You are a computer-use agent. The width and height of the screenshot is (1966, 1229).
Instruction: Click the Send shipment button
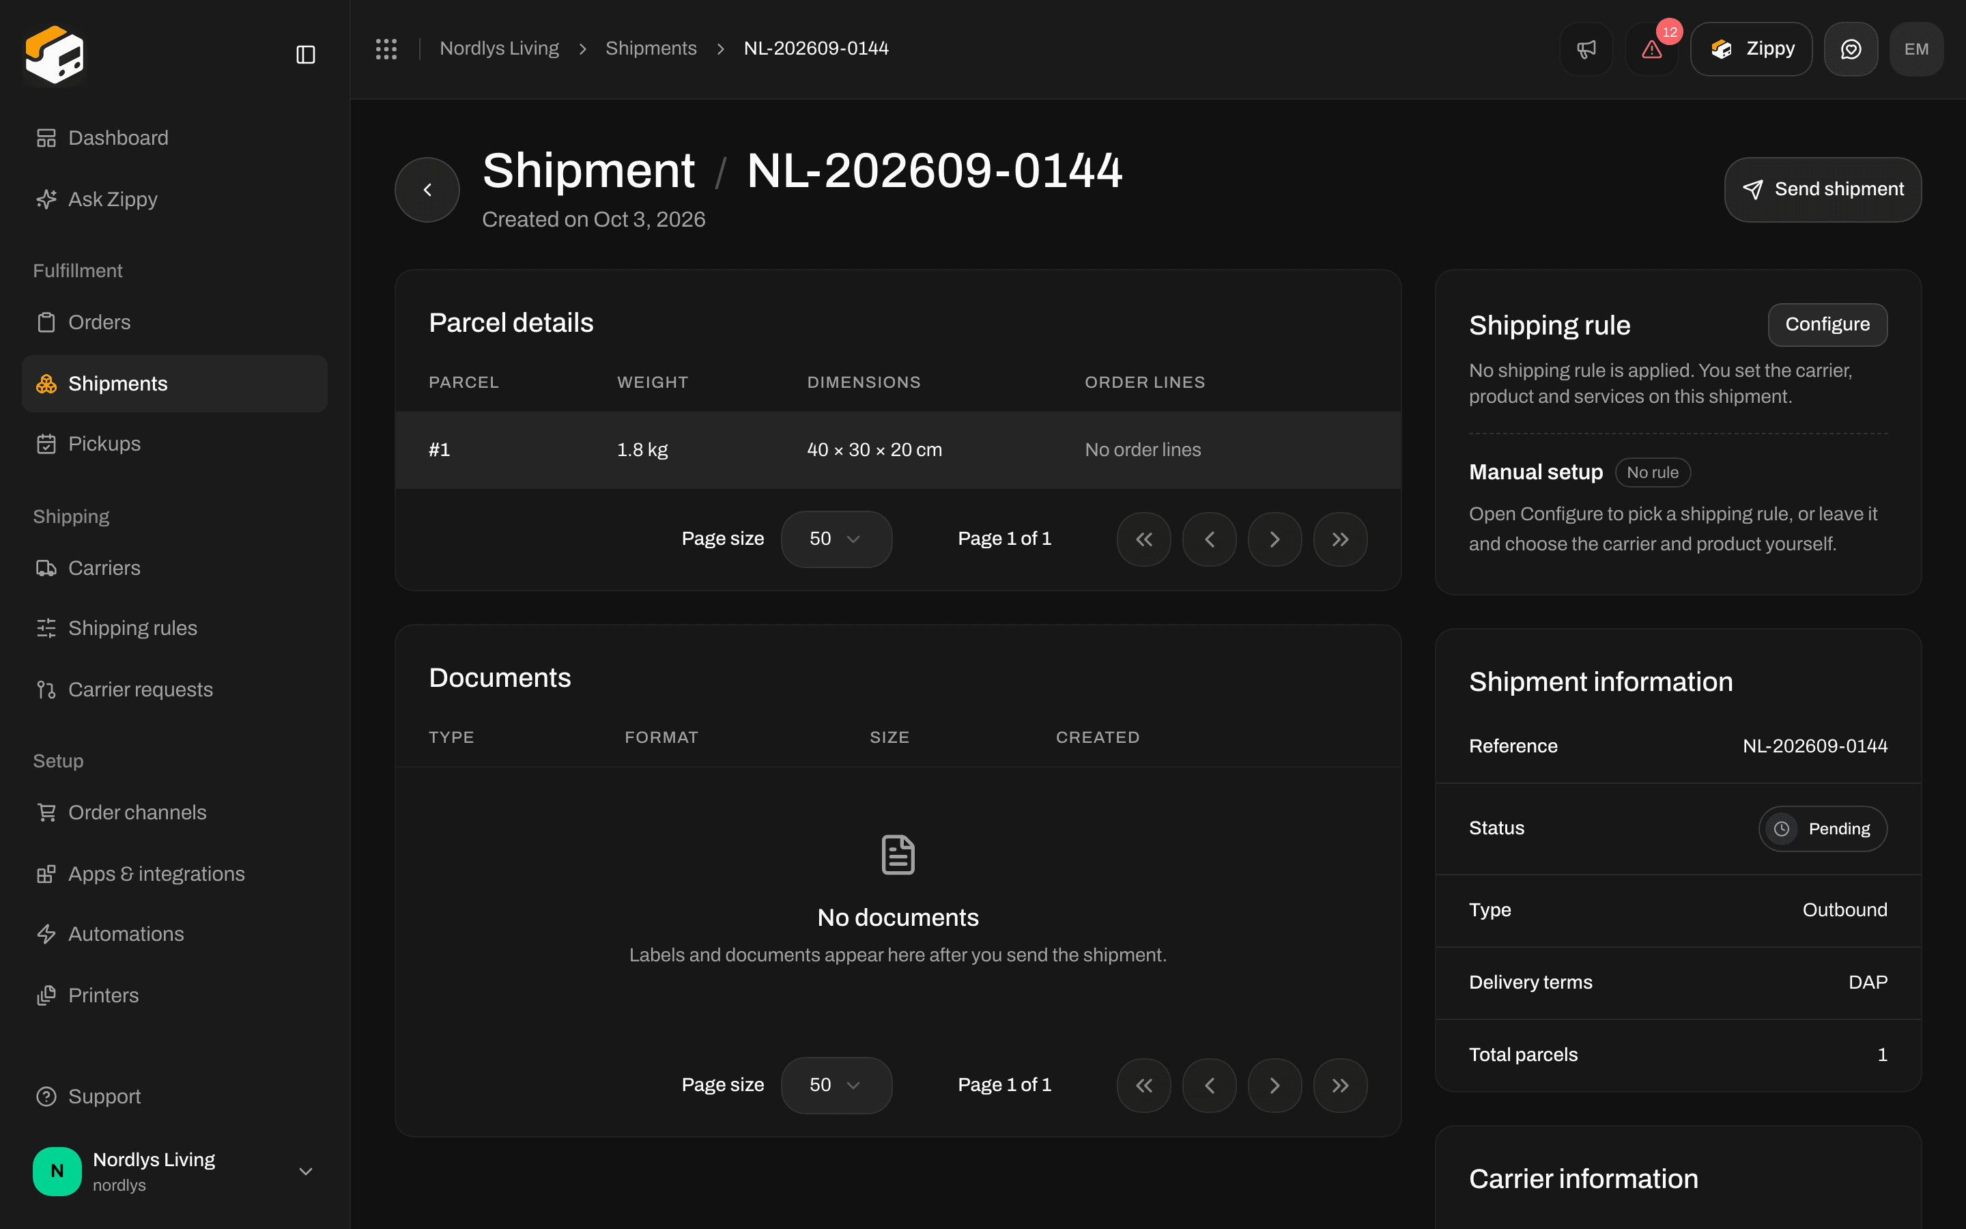(x=1823, y=189)
